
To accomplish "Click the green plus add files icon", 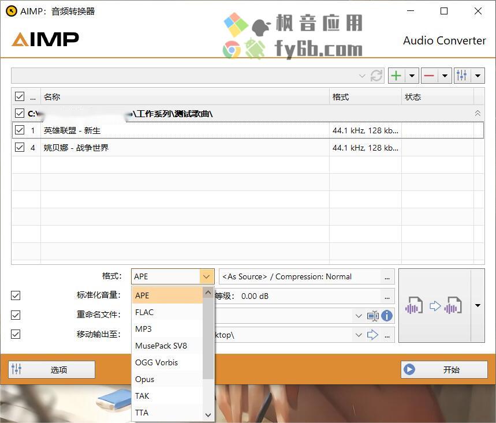I will point(396,76).
